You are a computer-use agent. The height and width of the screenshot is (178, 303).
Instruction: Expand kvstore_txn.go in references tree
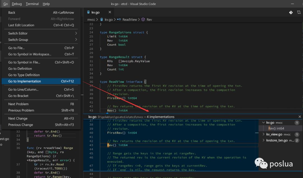(x=263, y=140)
